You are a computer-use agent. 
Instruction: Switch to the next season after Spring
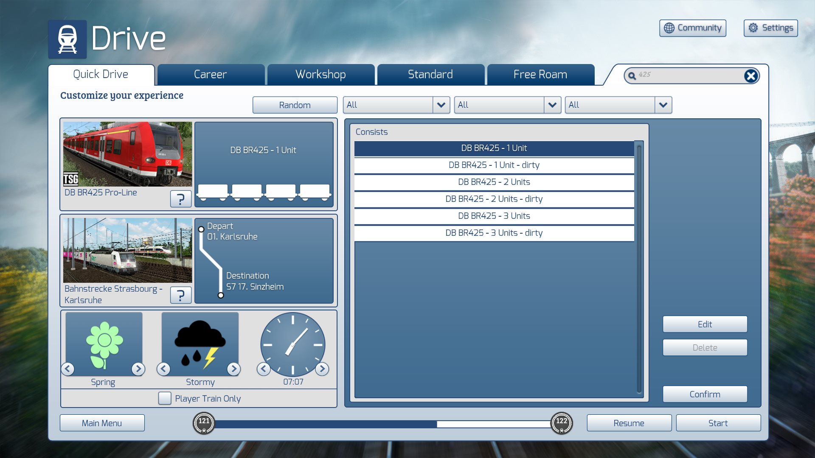coord(138,369)
